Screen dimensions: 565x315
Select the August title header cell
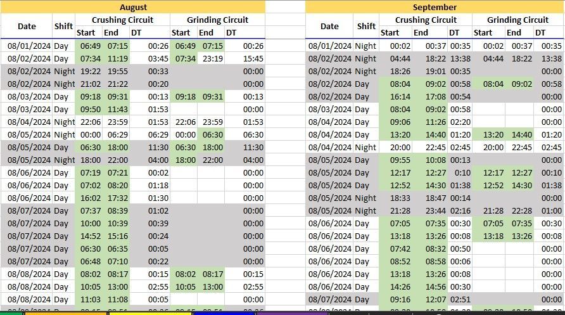pyautogui.click(x=132, y=7)
